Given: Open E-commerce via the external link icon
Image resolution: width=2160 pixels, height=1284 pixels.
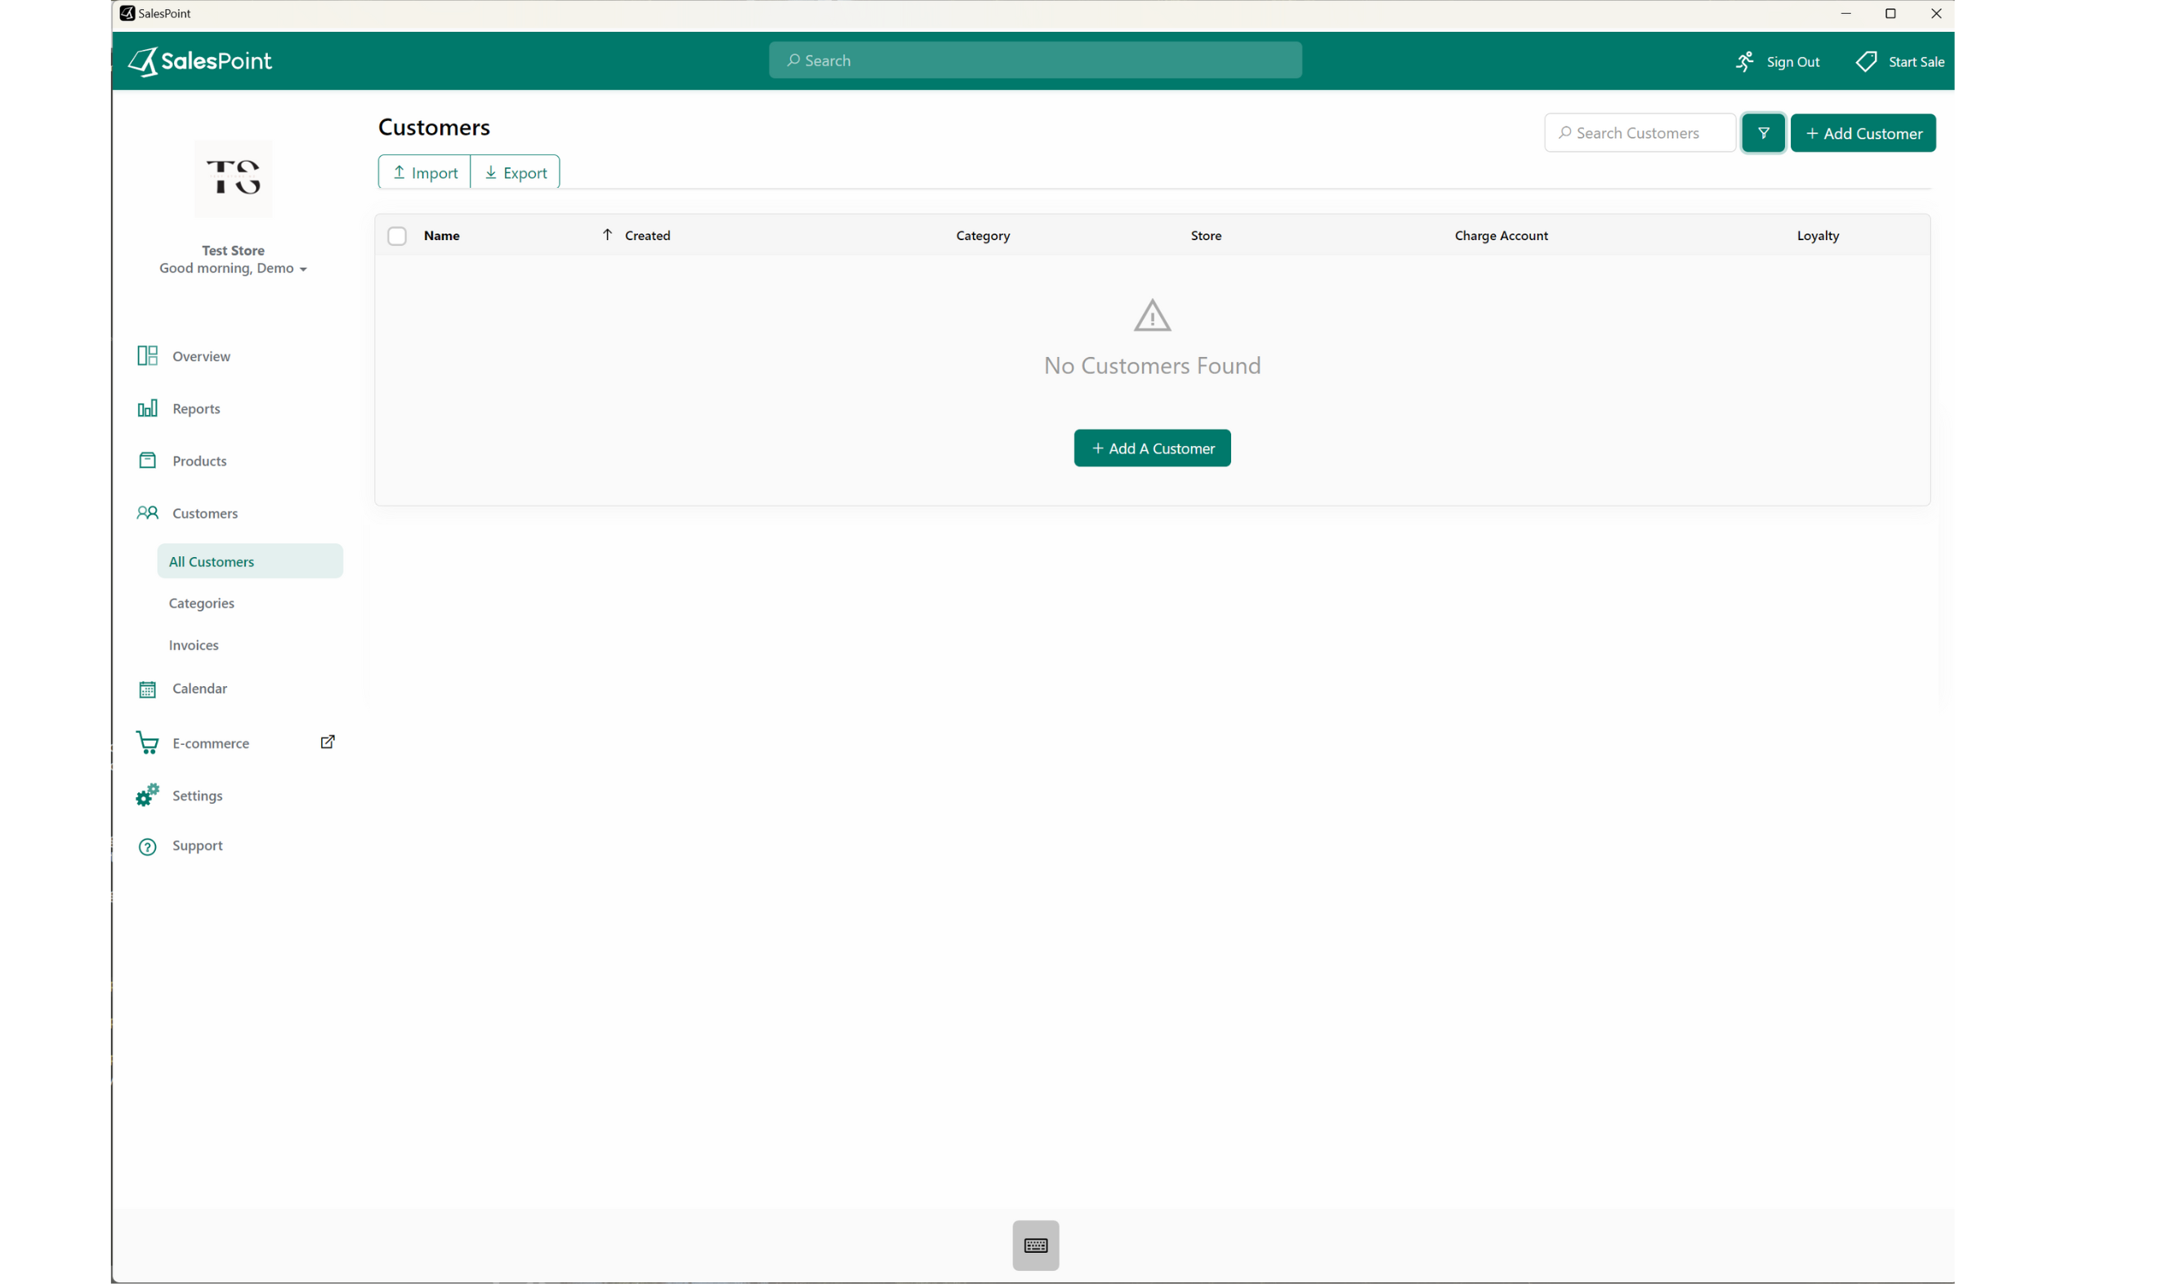Looking at the screenshot, I should click(327, 742).
